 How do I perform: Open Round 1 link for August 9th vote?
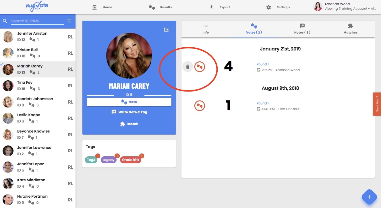click(x=262, y=103)
